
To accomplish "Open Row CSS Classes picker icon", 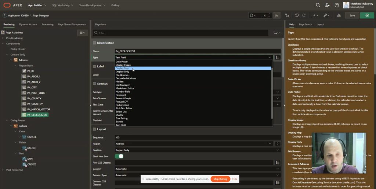I will [x=278, y=163].
